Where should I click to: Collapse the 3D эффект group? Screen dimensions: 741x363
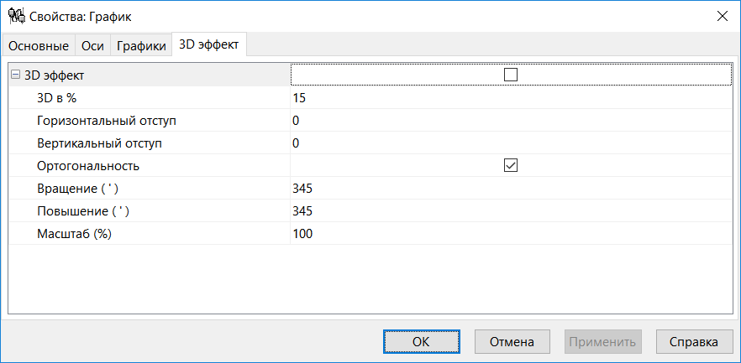(x=16, y=75)
